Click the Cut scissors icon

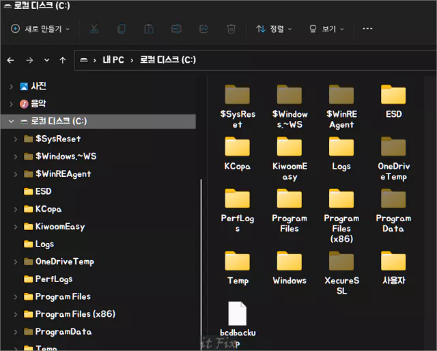94,29
